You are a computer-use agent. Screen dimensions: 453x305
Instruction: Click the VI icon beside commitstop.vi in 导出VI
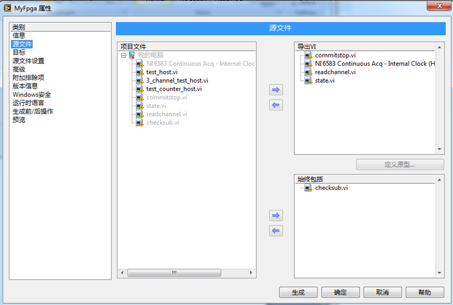click(x=308, y=55)
